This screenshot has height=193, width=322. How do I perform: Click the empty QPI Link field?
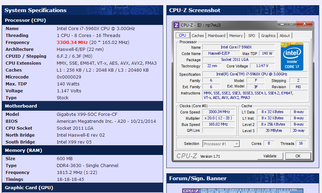tap(219, 130)
